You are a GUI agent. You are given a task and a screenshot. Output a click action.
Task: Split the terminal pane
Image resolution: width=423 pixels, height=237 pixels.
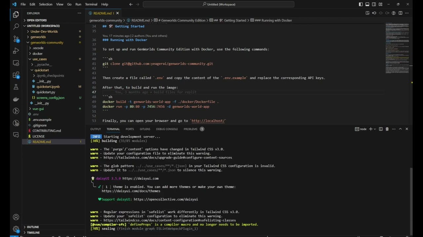(381, 129)
